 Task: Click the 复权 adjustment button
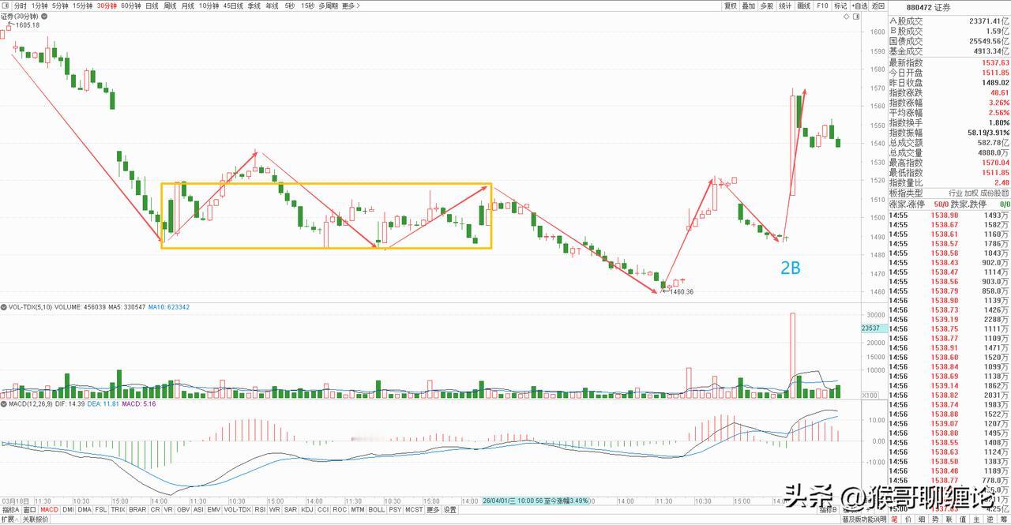click(731, 6)
